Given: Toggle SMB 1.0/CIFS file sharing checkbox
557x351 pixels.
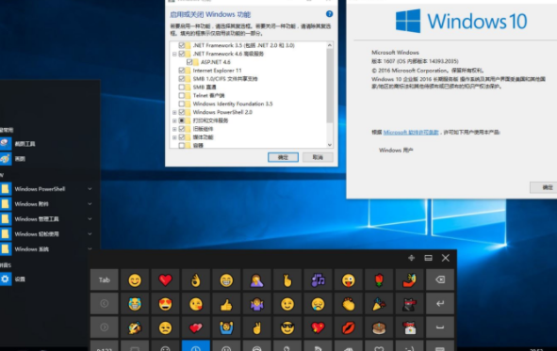Looking at the screenshot, I should 182,79.
